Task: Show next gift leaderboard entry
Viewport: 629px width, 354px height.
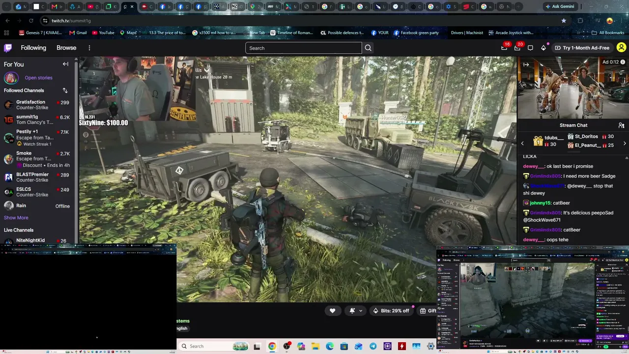Action: pos(625,143)
